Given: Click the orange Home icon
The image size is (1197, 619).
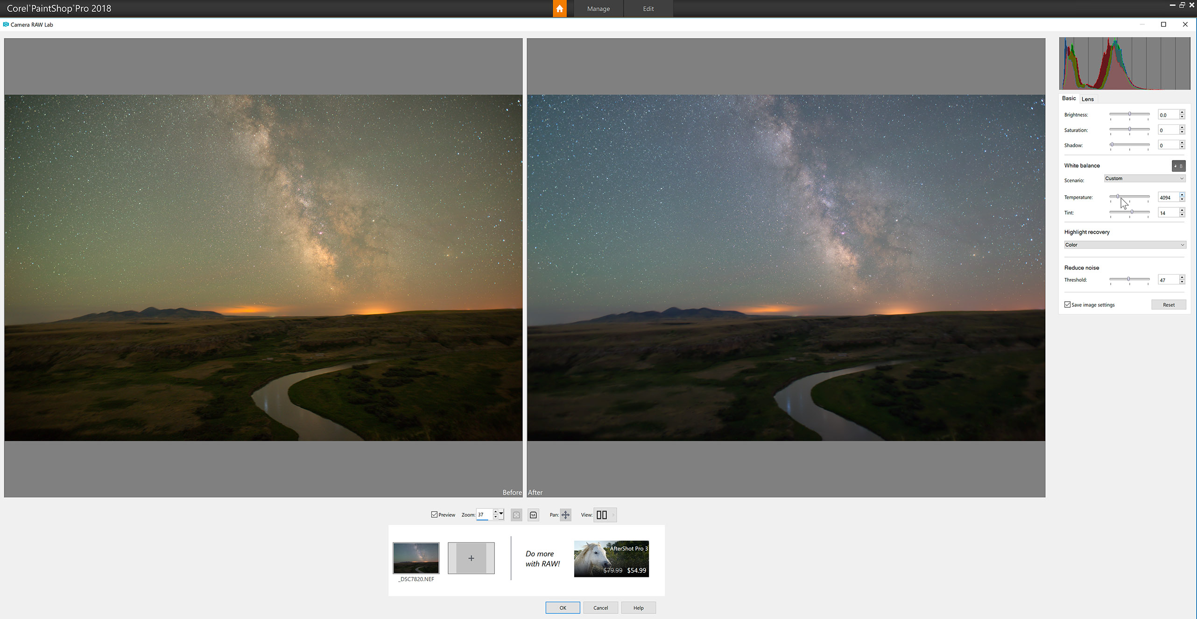Looking at the screenshot, I should (x=559, y=9).
